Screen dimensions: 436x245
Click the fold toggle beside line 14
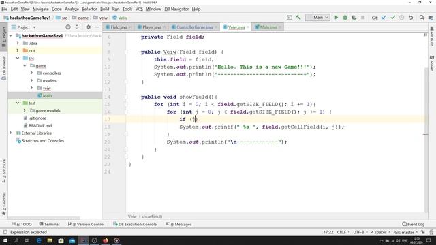[126, 97]
